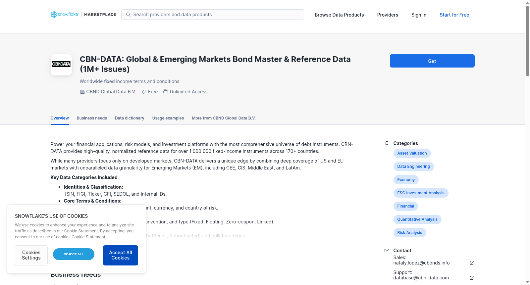Open CBND Global Data B.V. provider link
This screenshot has height=285, width=530.
pos(111,92)
